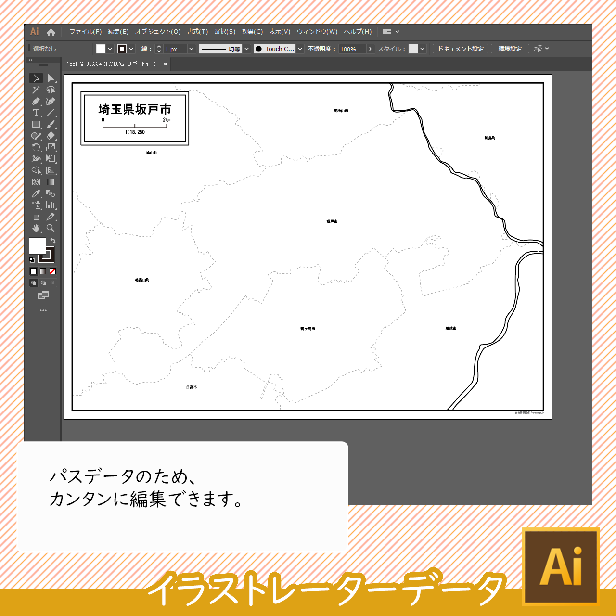
Task: Close the 1pdf document tab
Action: coord(166,64)
